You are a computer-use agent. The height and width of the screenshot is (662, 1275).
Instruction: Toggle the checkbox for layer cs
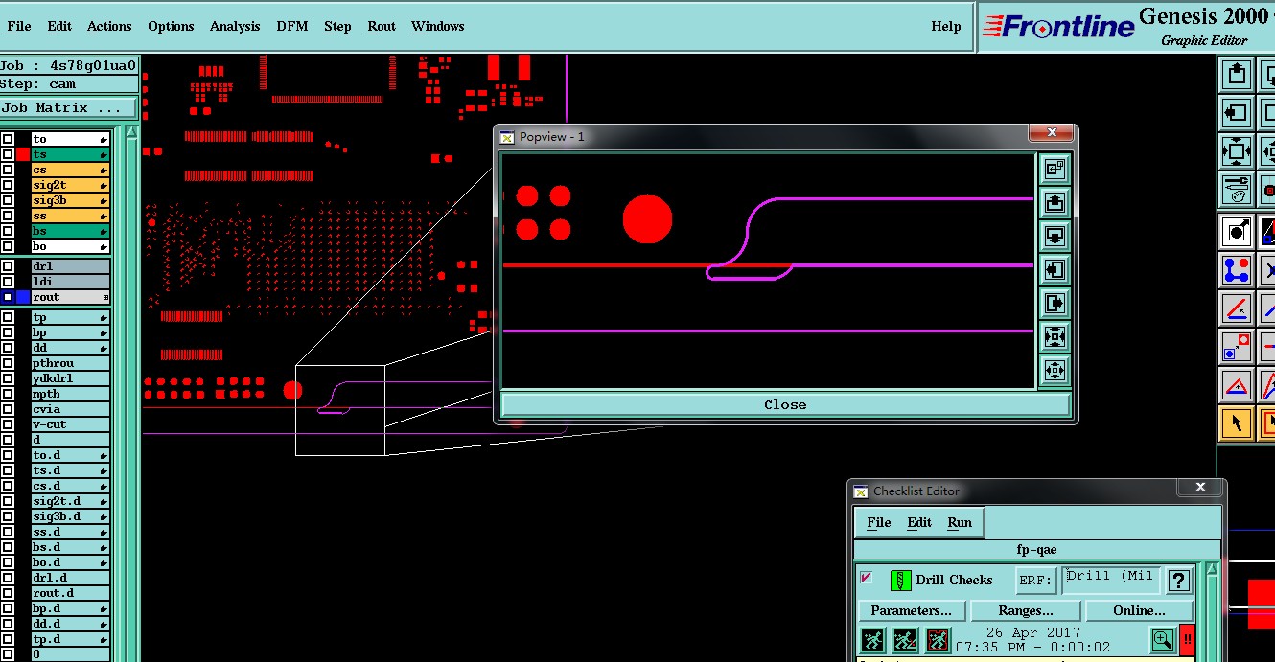point(8,171)
